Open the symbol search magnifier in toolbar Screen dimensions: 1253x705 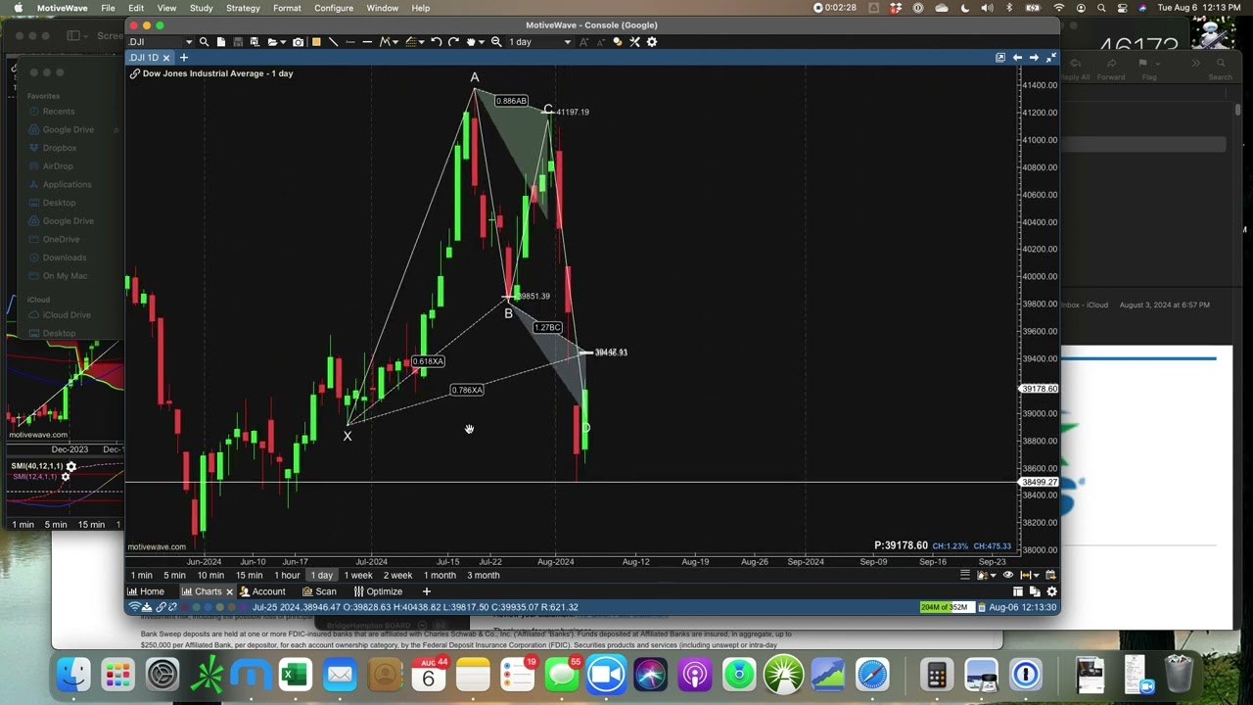click(x=205, y=42)
